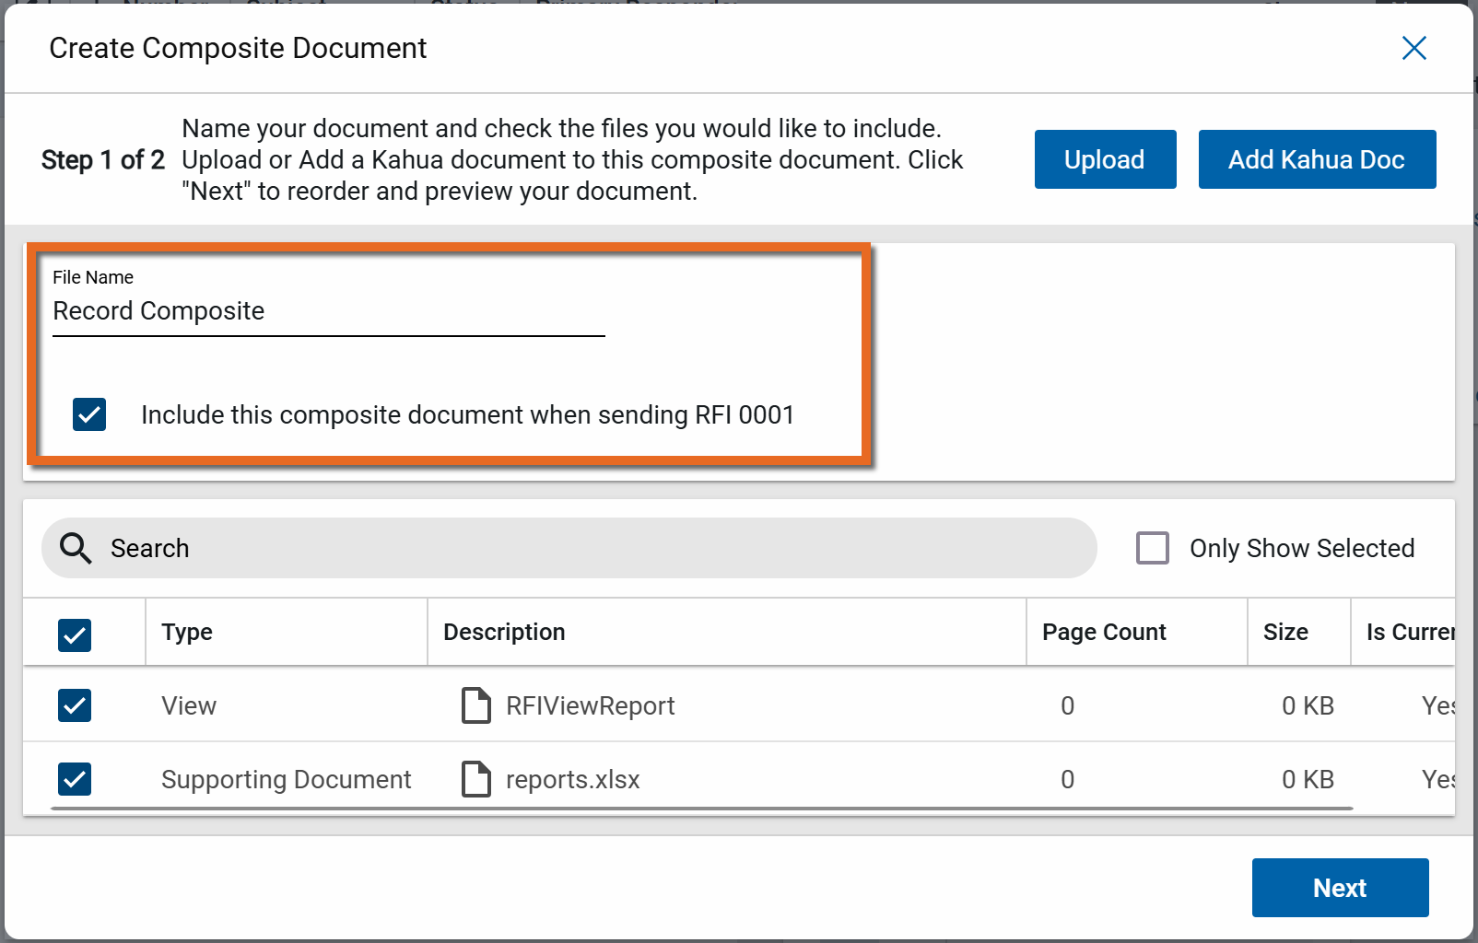Image resolution: width=1478 pixels, height=943 pixels.
Task: Toggle the select-all checkbox in table header
Action: [x=75, y=634]
